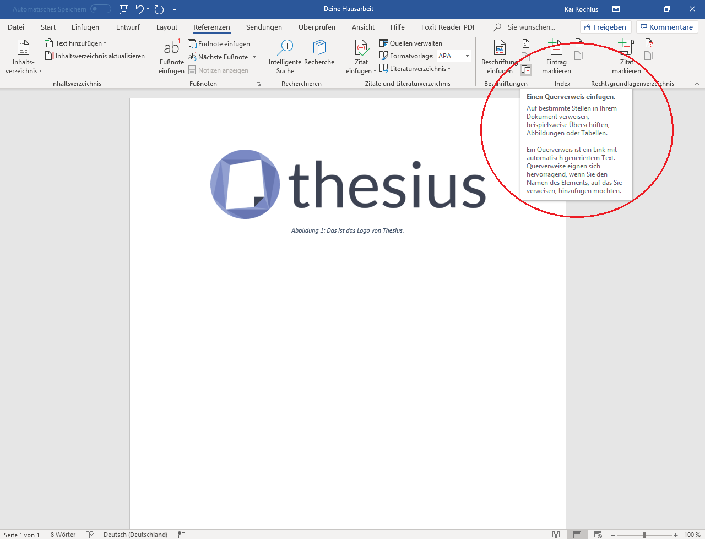Image resolution: width=705 pixels, height=539 pixels.
Task: Click the Save icon in title bar
Action: coord(124,9)
